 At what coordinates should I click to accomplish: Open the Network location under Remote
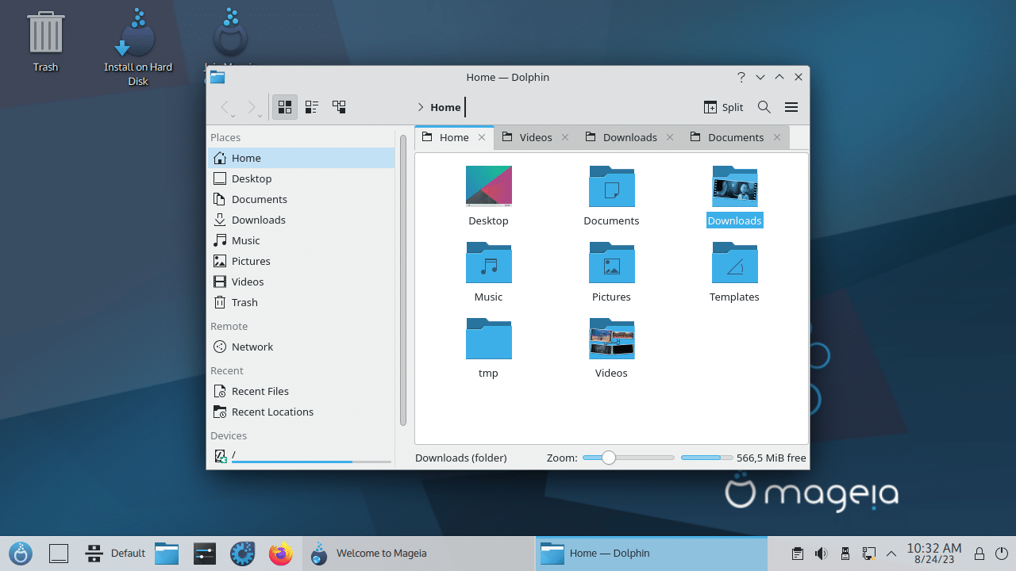click(252, 347)
